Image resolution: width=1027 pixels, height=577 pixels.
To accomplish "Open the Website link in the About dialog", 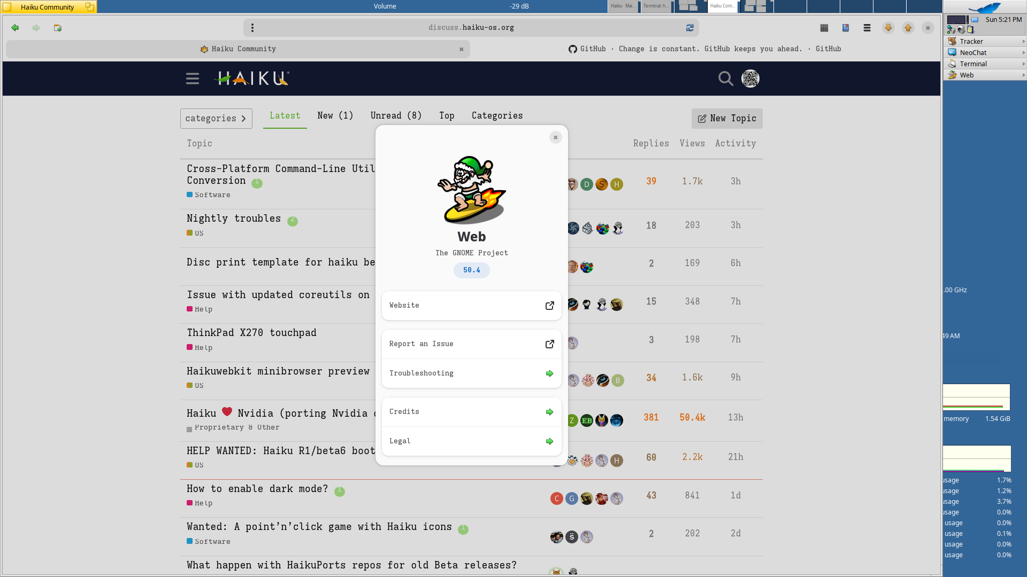I will pos(472,306).
